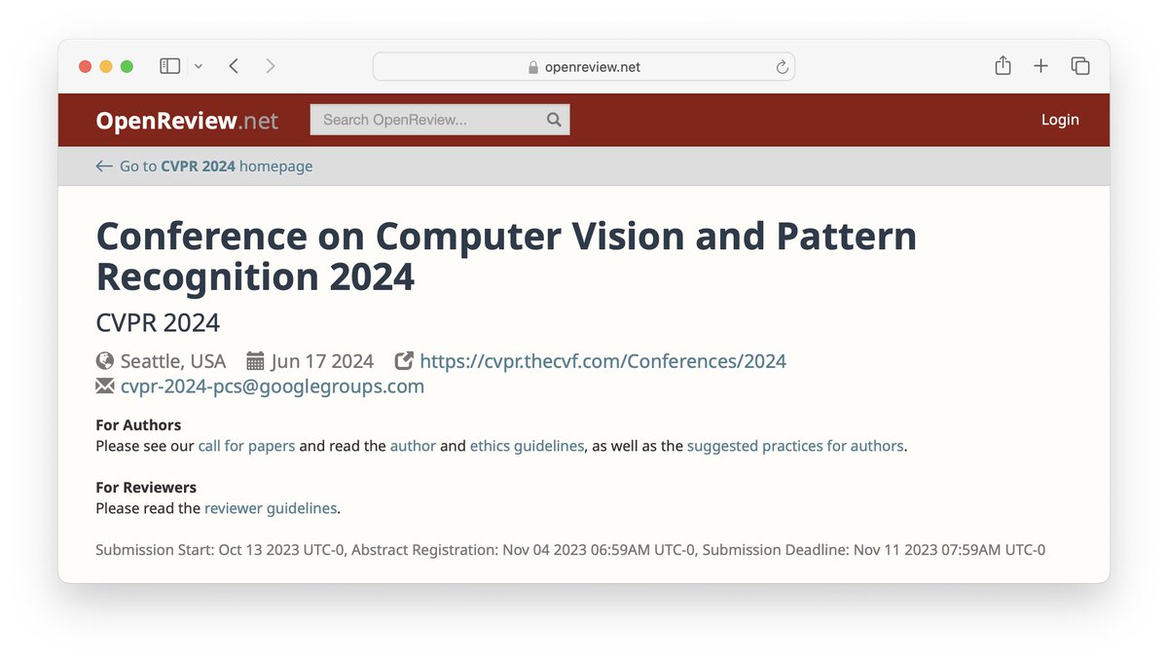This screenshot has height=660, width=1168.
Task: Click the calendar icon beside Jun 17 2024
Action: (x=255, y=361)
